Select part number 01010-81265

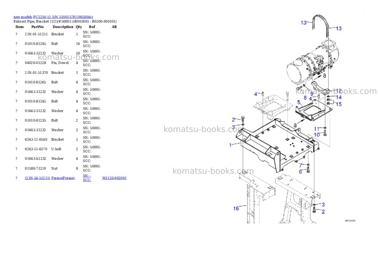click(35, 82)
